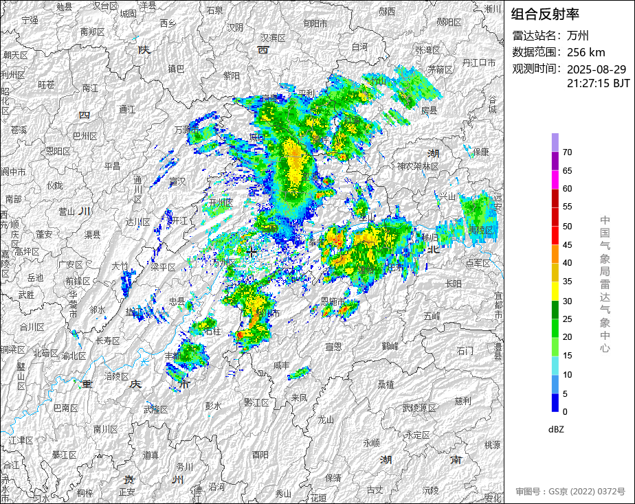Click the 夷陵区 map label
This screenshot has width=635, height=504.
tap(480, 231)
